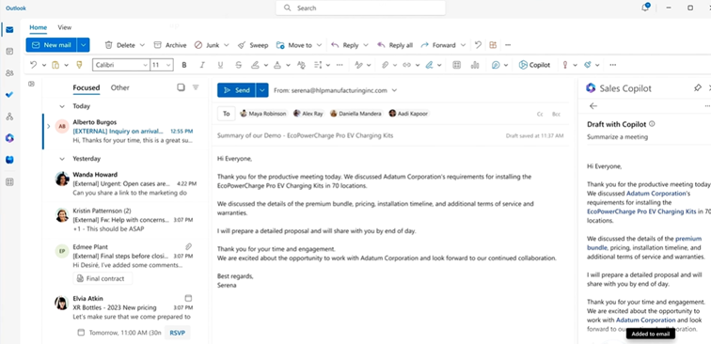Expand Alberto Burgos conversation thread
The width and height of the screenshot is (711, 344).
click(49, 126)
